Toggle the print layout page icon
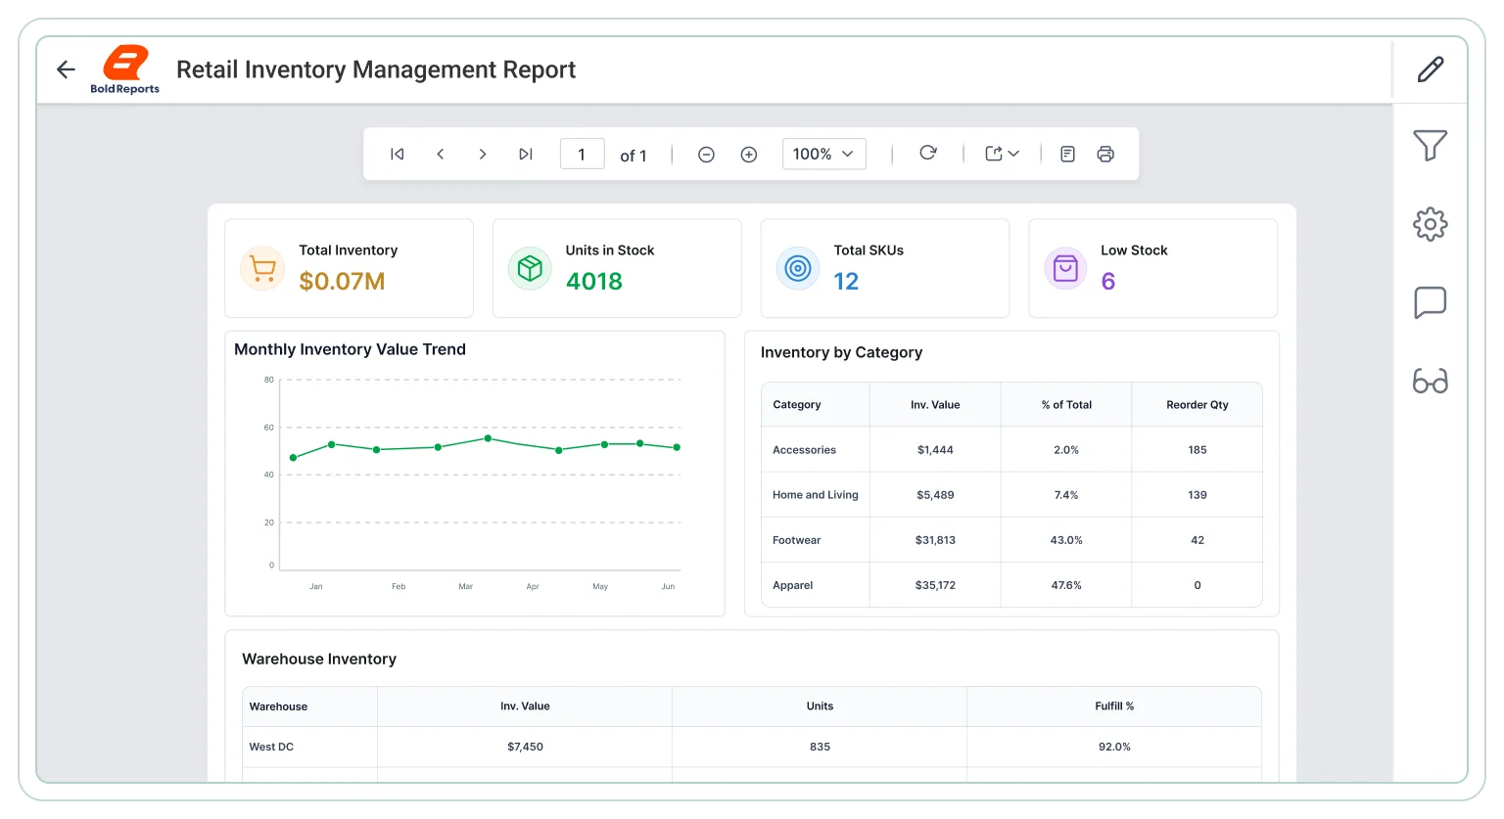Viewport: 1504px width, 819px height. click(1068, 154)
